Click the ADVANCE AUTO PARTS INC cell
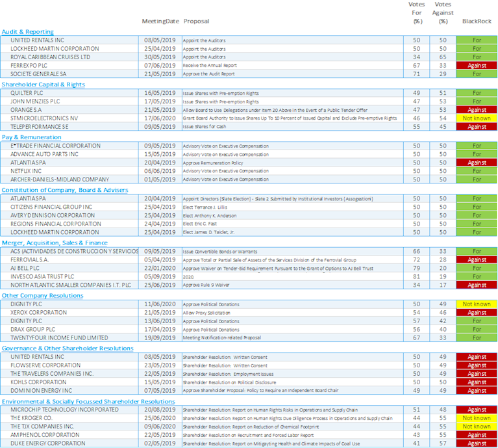 point(69,154)
